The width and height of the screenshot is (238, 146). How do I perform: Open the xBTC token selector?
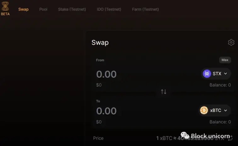click(214, 110)
